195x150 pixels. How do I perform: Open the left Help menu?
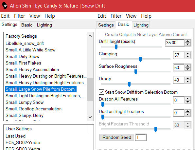click(50, 16)
